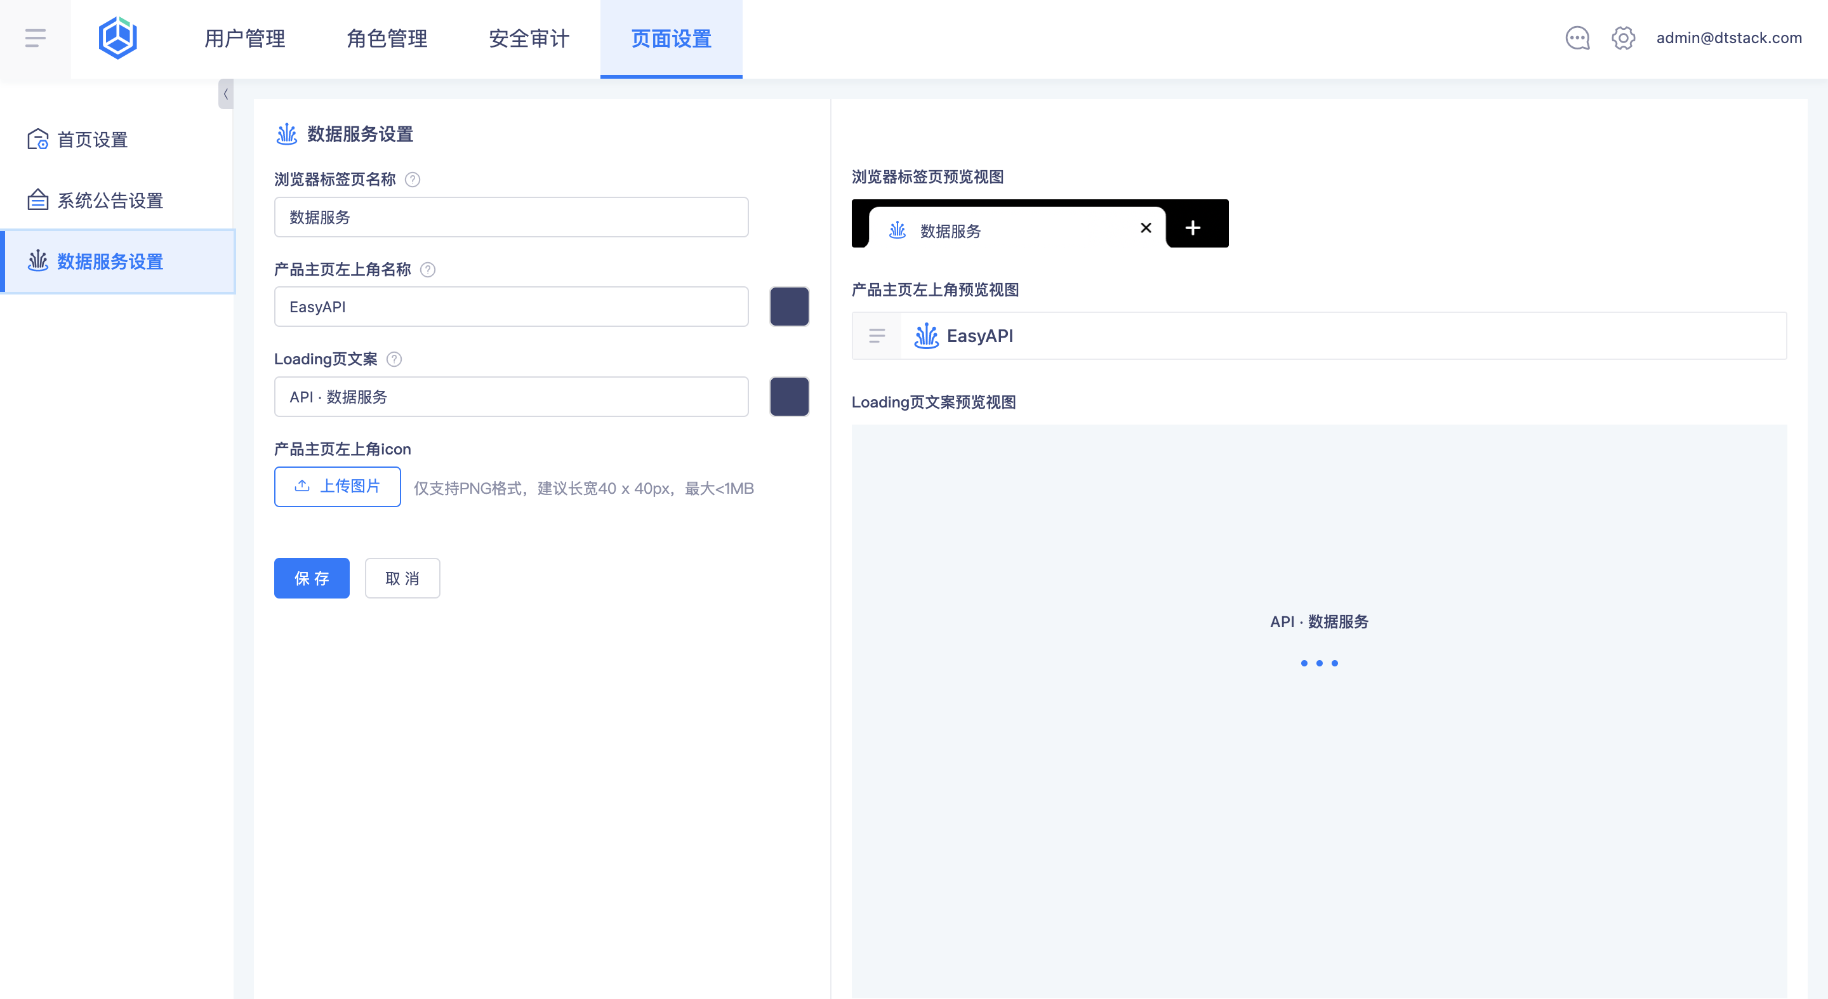The width and height of the screenshot is (1828, 999).
Task: Open the settings gear icon in header
Action: click(x=1623, y=38)
